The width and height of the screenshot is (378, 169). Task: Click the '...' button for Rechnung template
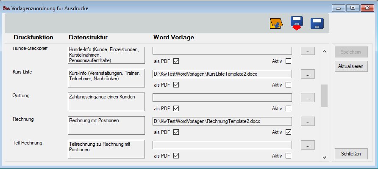[x=308, y=121]
